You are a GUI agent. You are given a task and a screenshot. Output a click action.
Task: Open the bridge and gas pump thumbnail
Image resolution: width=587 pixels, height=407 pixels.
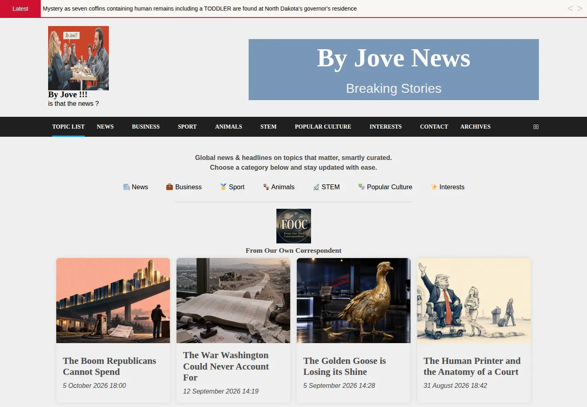(x=113, y=300)
